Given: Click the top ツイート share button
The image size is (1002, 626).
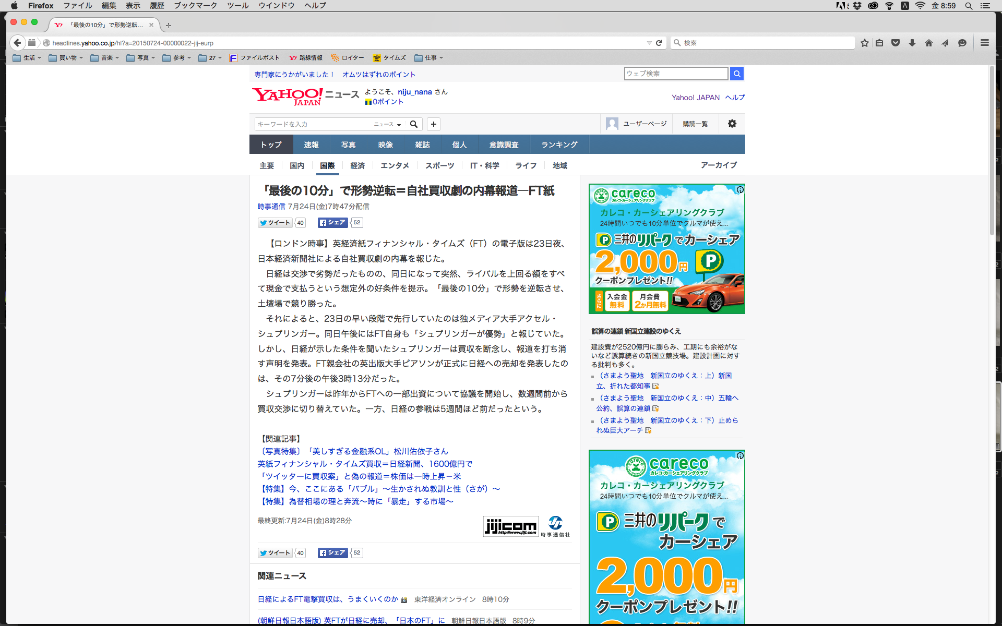Looking at the screenshot, I should pos(275,223).
